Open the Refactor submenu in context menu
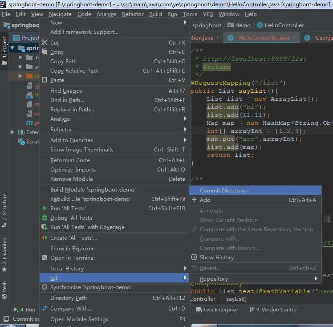The width and height of the screenshot is (333, 327). tap(114, 129)
